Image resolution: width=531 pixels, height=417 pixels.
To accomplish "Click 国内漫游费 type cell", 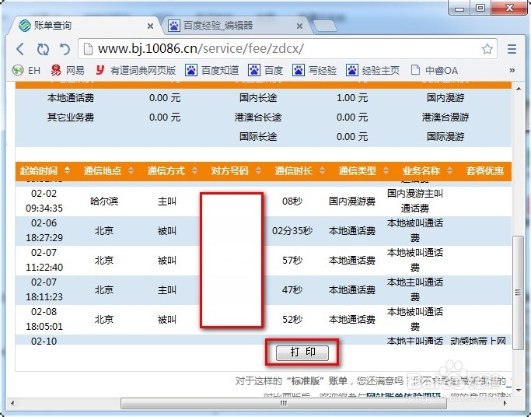I will [x=352, y=201].
